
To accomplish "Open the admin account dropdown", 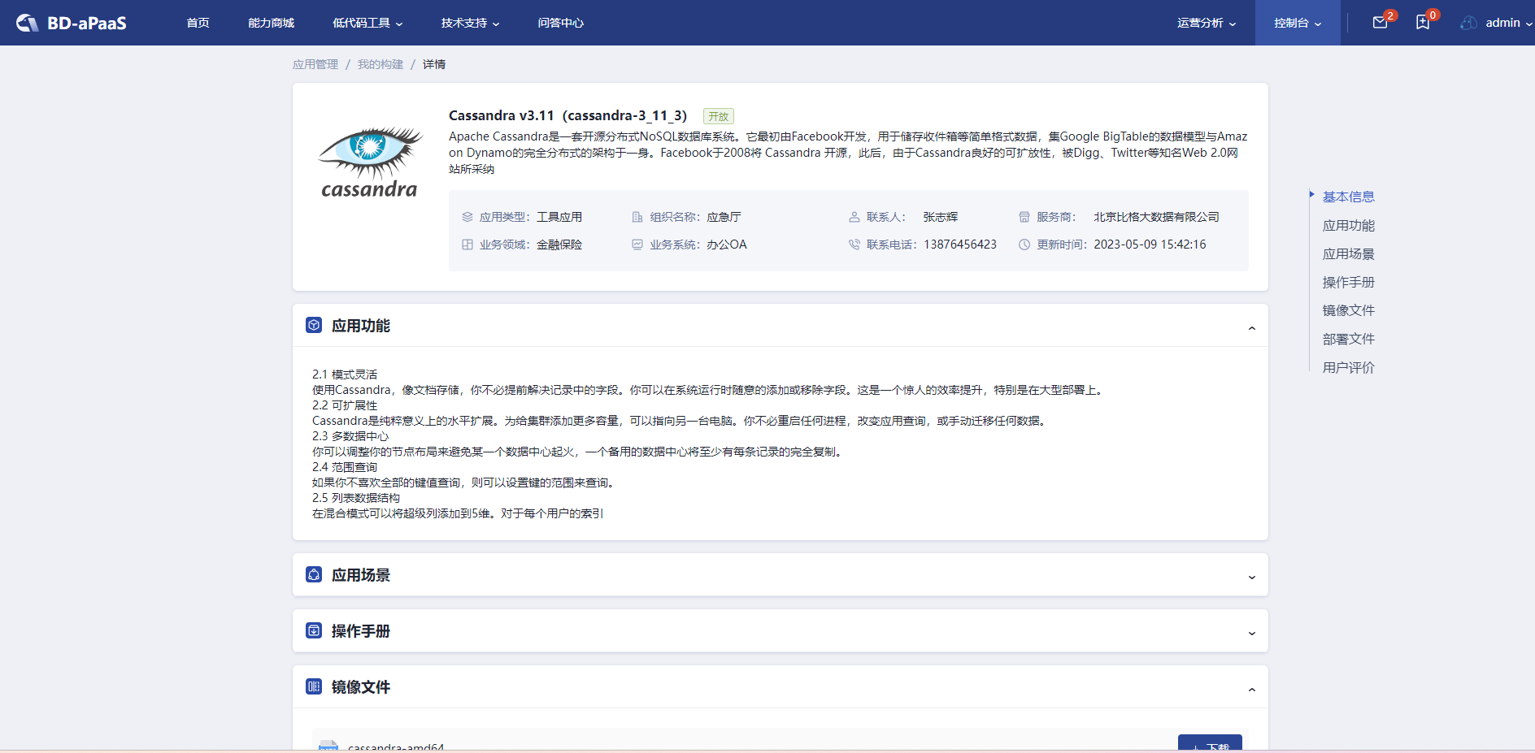I will pyautogui.click(x=1509, y=23).
